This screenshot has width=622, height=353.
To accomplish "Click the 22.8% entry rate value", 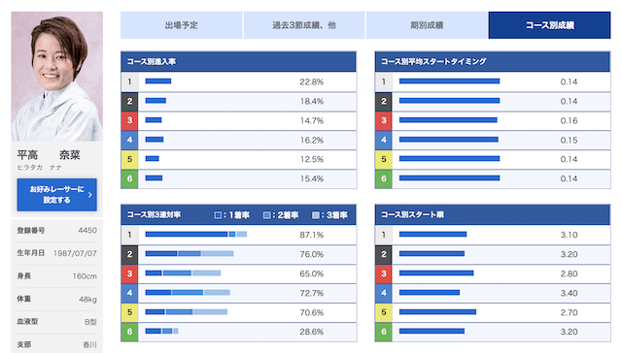I will pos(311,81).
